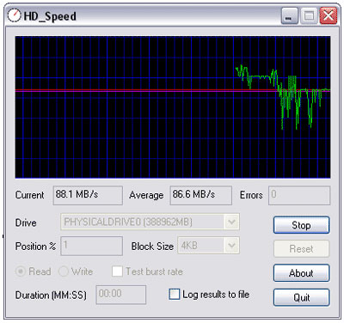344x323 pixels.
Task: Stop the speed test
Action: (x=301, y=225)
